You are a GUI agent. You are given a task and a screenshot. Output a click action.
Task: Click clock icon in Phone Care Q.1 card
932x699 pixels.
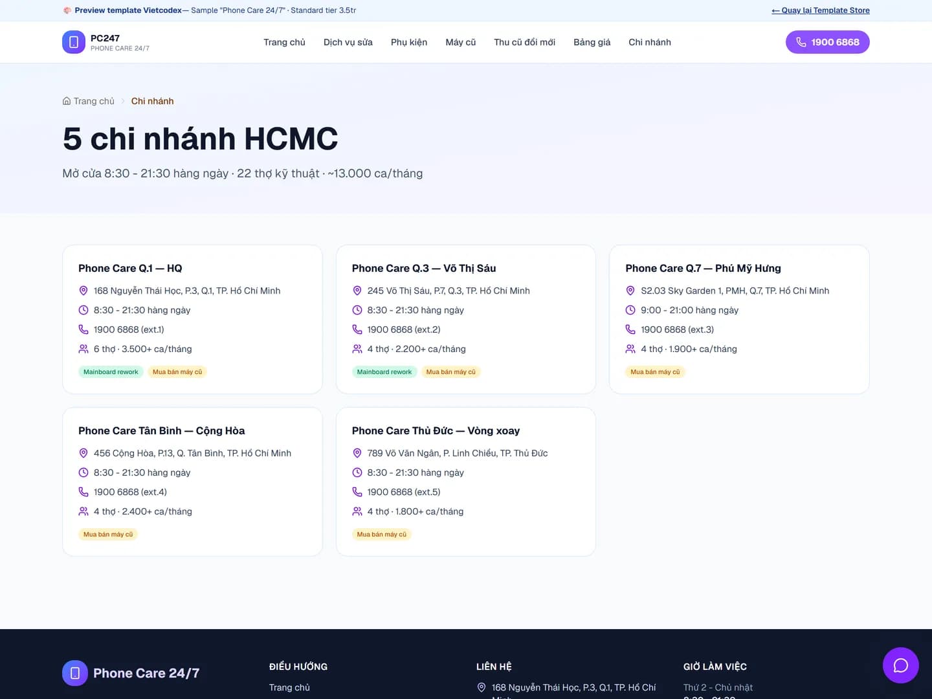tap(83, 310)
